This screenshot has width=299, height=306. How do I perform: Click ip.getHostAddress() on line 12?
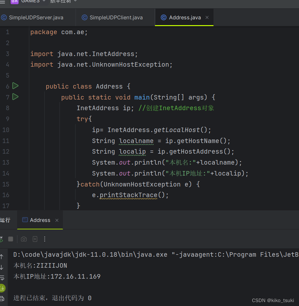click(x=194, y=152)
